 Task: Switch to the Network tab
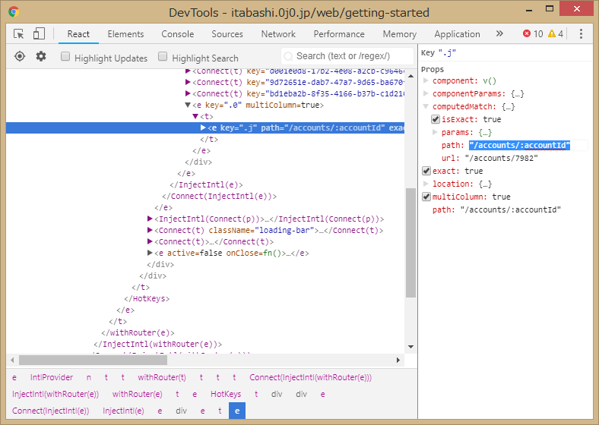(278, 34)
